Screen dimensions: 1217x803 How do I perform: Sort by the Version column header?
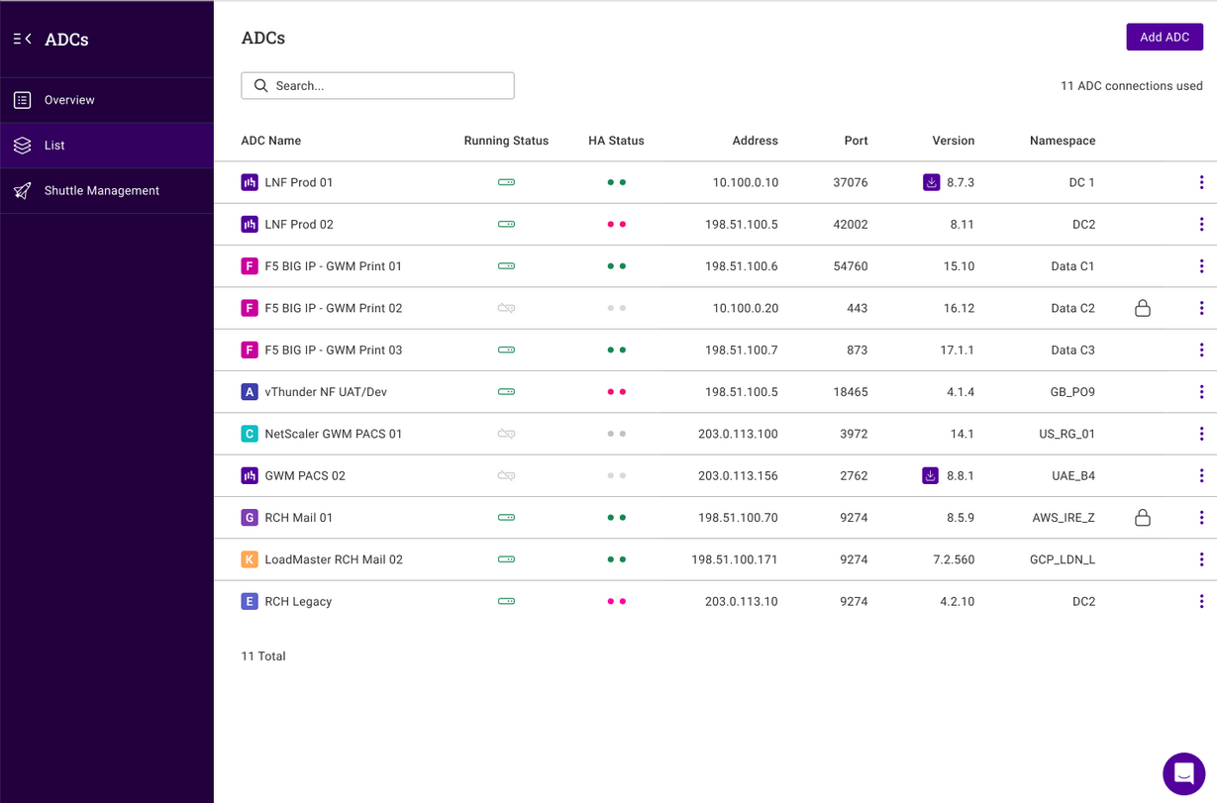click(x=954, y=141)
